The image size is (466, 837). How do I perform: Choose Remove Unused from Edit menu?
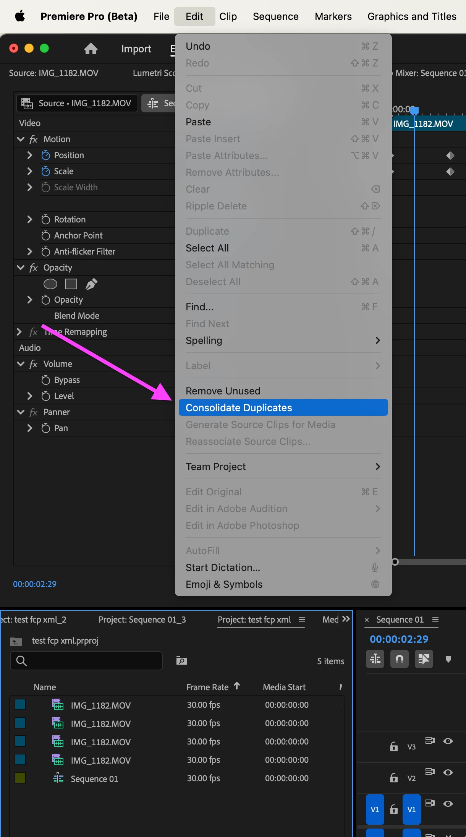283,391
